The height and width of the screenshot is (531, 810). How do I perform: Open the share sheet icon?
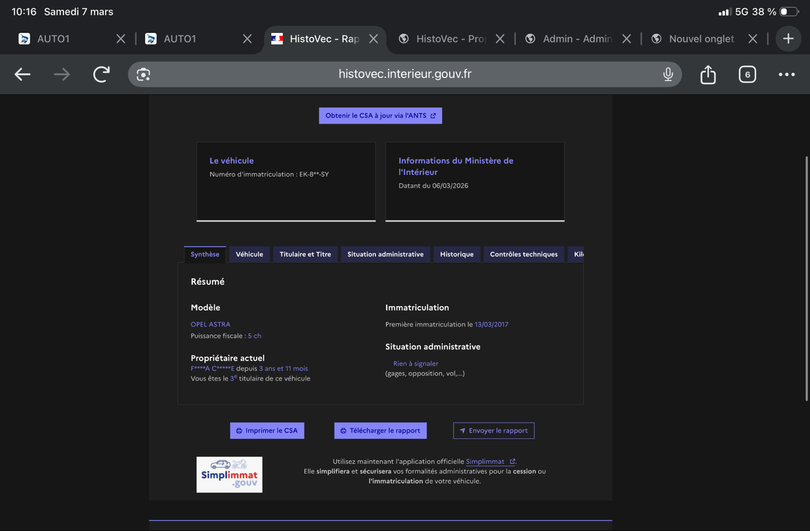(x=707, y=75)
